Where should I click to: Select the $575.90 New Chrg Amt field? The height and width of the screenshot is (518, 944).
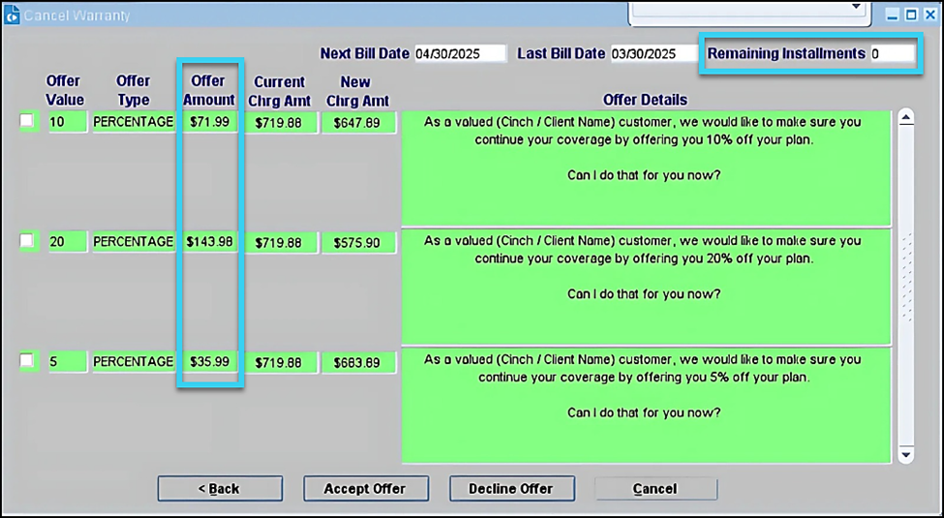click(357, 243)
